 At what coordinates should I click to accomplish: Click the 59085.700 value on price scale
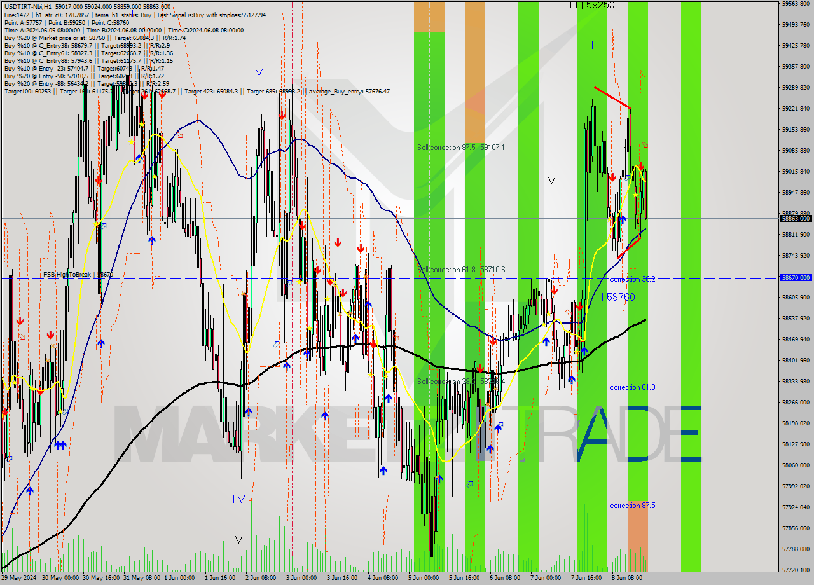(796, 150)
